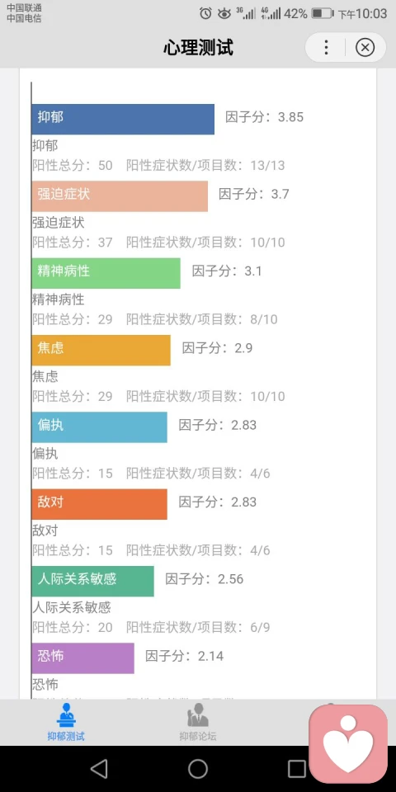Tap the purple 恐怖 bar

(82, 658)
